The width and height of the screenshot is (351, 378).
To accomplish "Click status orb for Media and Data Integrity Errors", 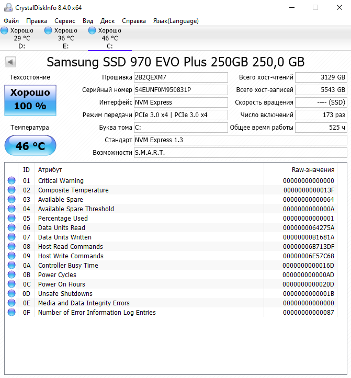I will pyautogui.click(x=12, y=303).
